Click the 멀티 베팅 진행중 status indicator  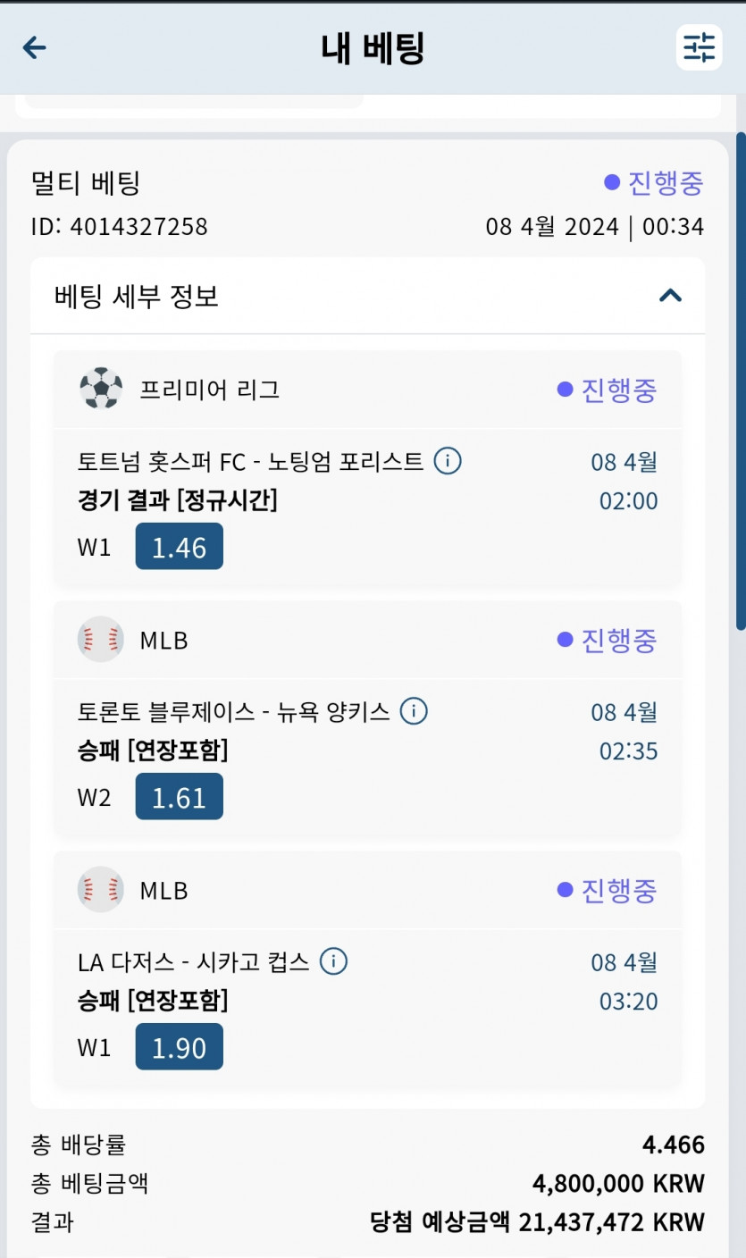(654, 183)
